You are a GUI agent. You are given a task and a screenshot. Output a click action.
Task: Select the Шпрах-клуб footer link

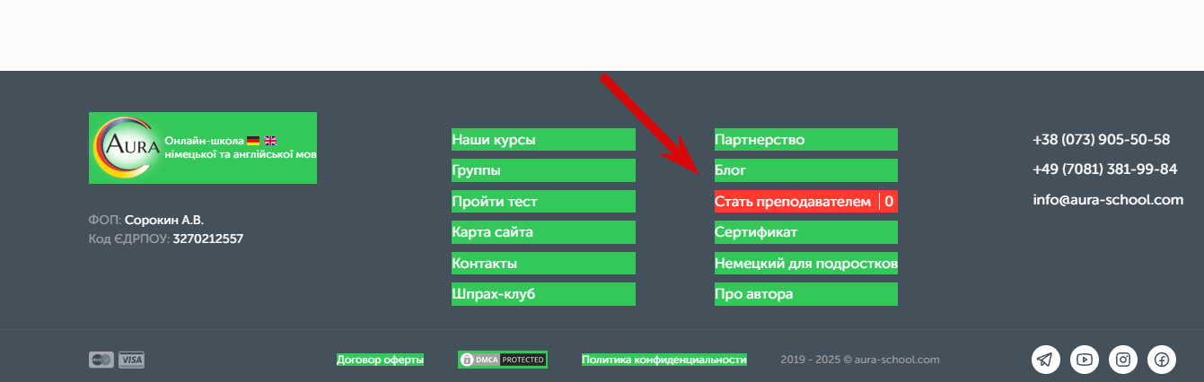tap(543, 294)
